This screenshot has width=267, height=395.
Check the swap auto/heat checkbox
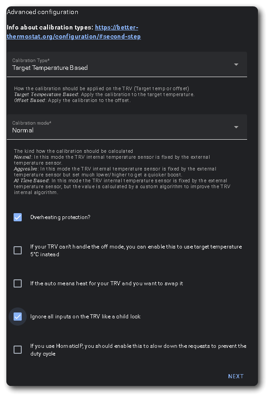[18, 283]
